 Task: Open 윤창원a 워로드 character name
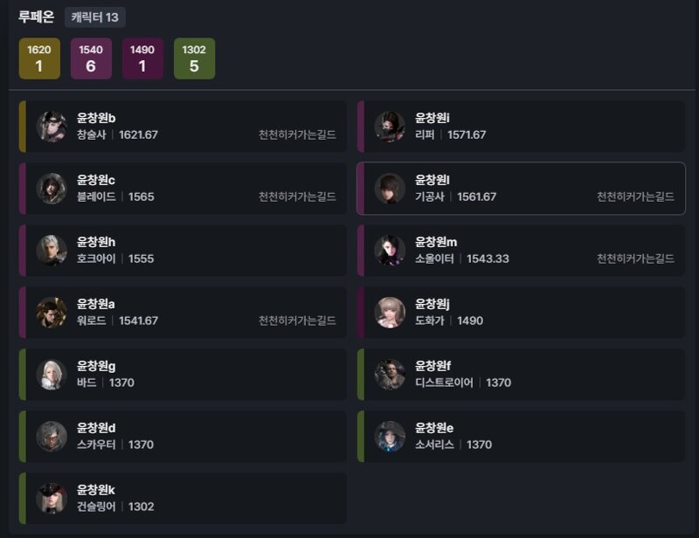coord(96,304)
